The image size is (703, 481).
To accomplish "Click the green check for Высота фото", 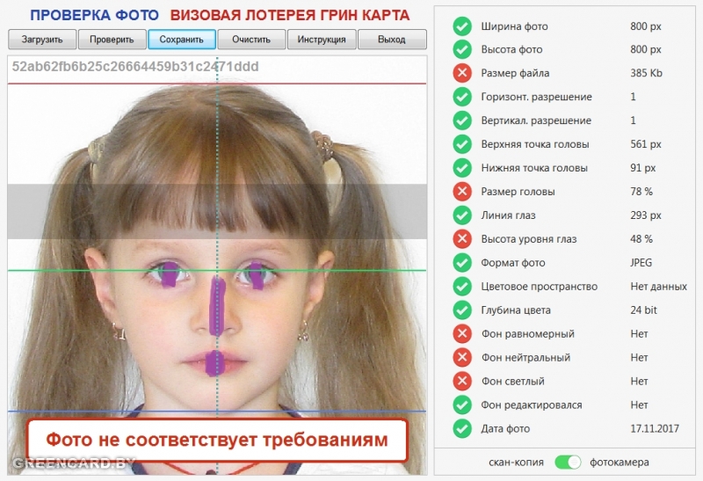I will 462,49.
